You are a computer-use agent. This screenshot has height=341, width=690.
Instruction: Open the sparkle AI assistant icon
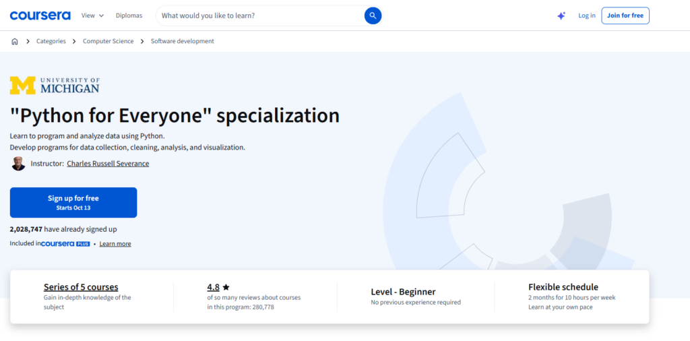click(x=561, y=16)
